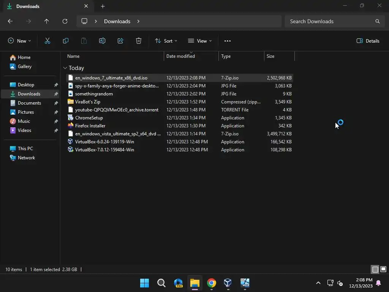Open the View dropdown
Image resolution: width=389 pixels, height=292 pixels.
point(200,41)
